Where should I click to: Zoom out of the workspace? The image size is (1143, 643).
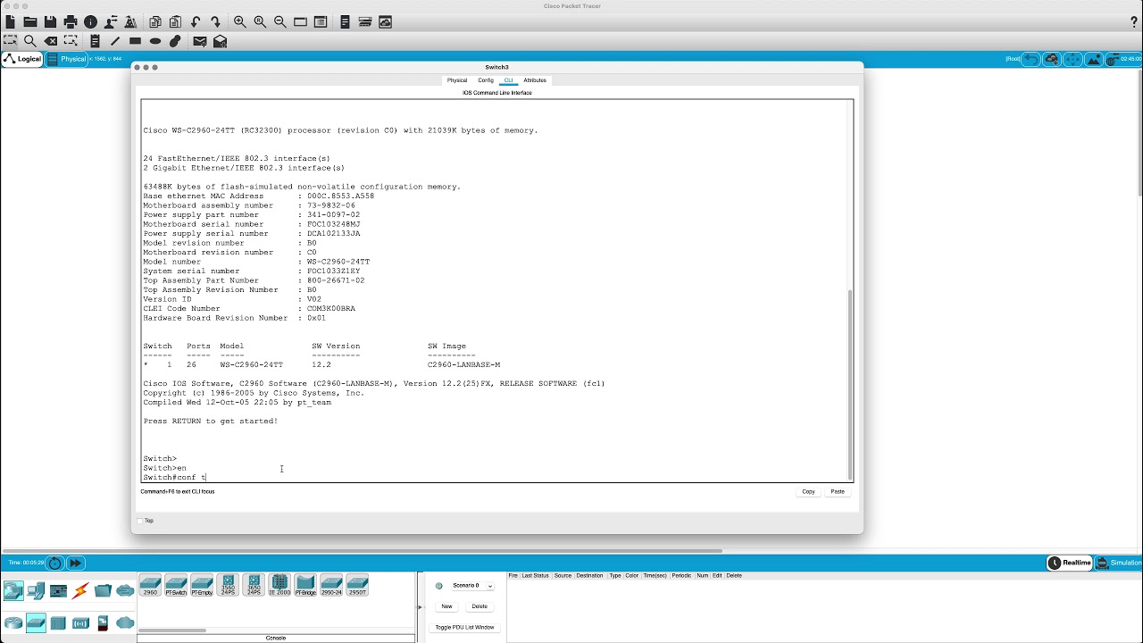pos(279,21)
